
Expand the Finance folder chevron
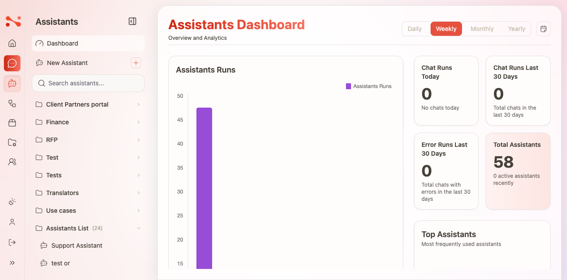(x=139, y=122)
